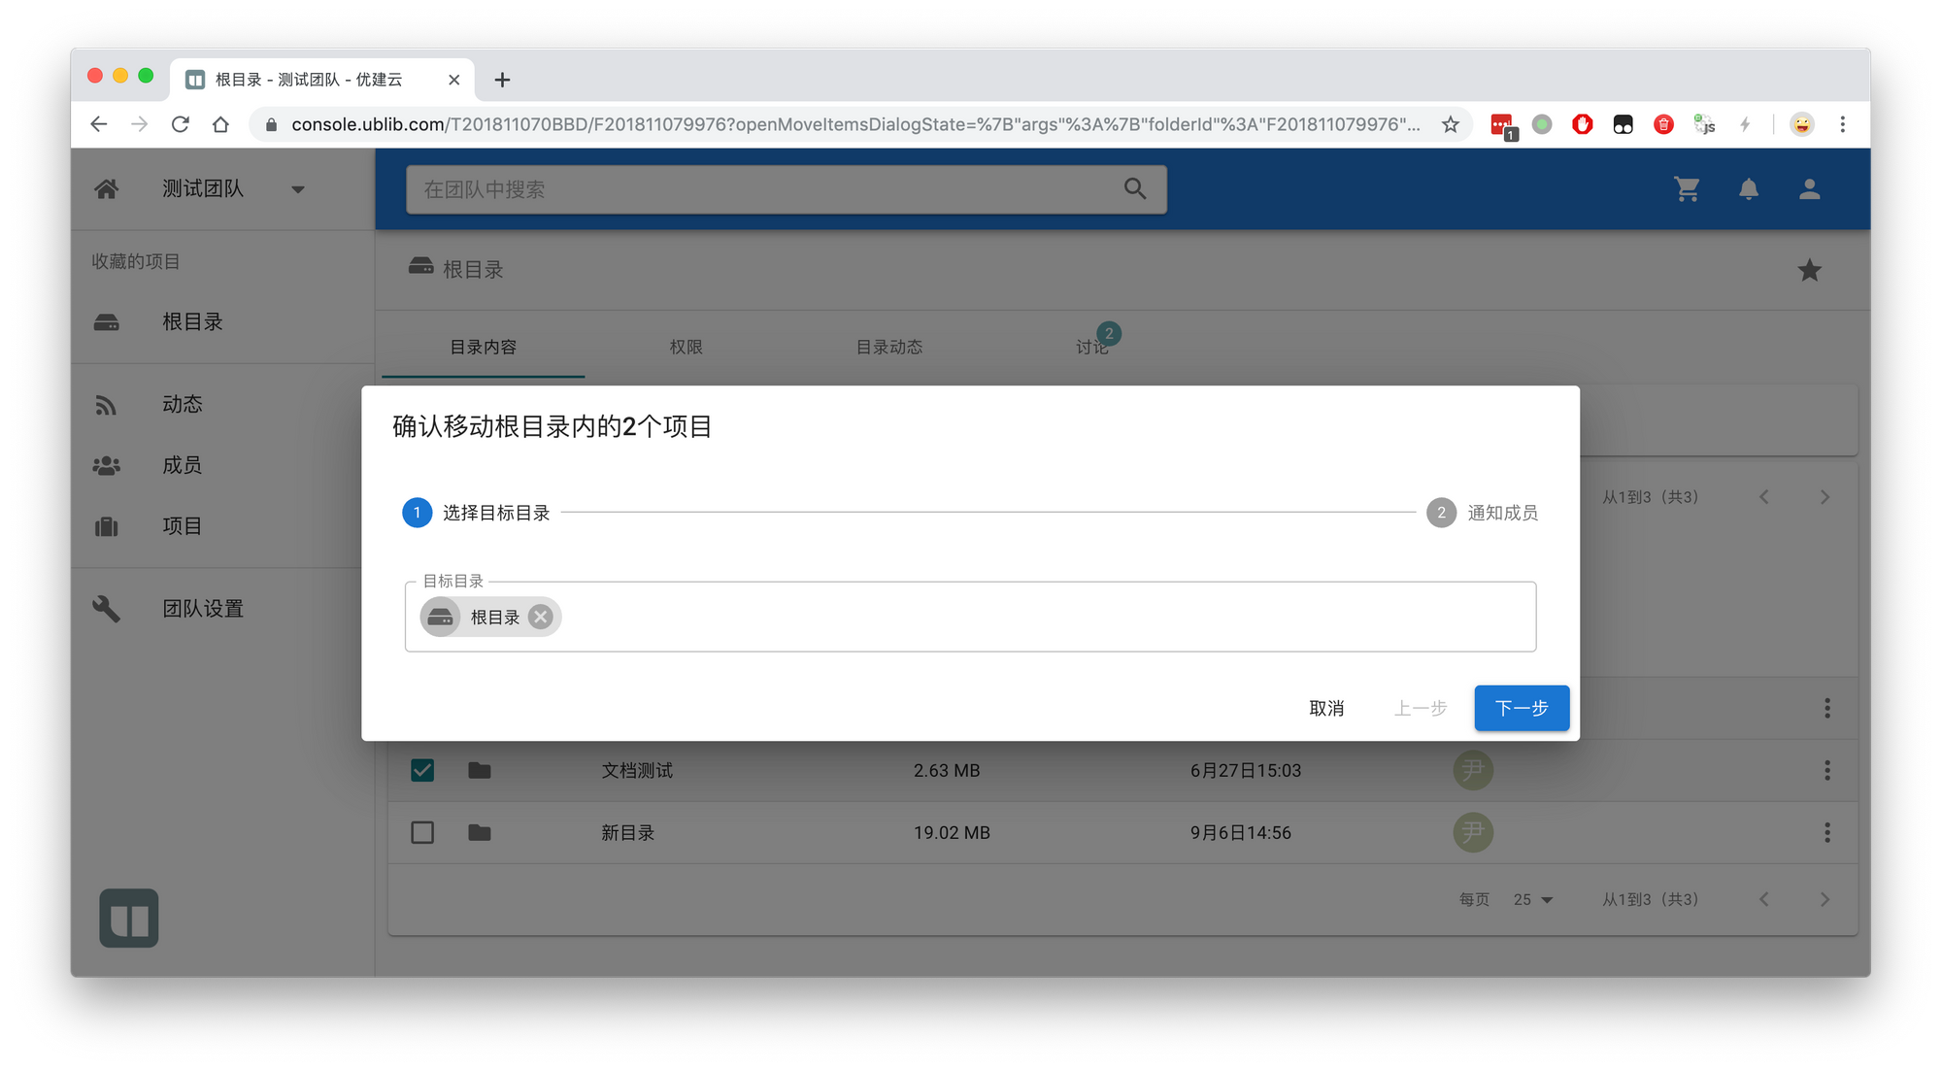Bookmark this page with the star icon
Viewport: 1942px width, 1071px height.
[1450, 124]
